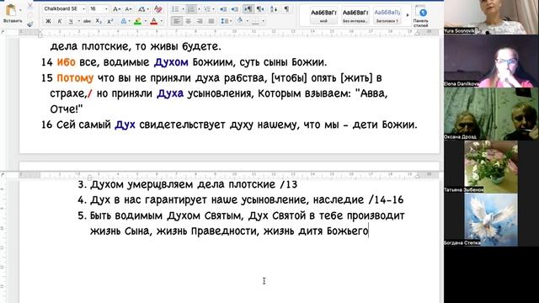Click blue word 'Духом' in verse 14
This screenshot has height=303, width=539.
click(x=171, y=62)
